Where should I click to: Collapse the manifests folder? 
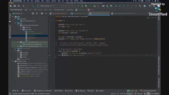15,19
